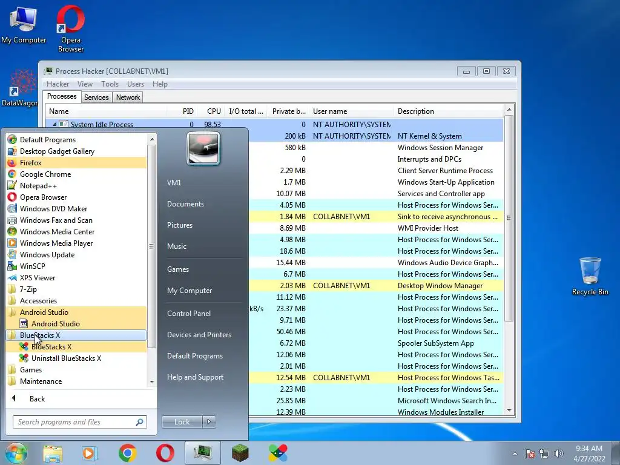Open the DataWagon desktop shortcut
This screenshot has height=465, width=620.
tap(20, 88)
